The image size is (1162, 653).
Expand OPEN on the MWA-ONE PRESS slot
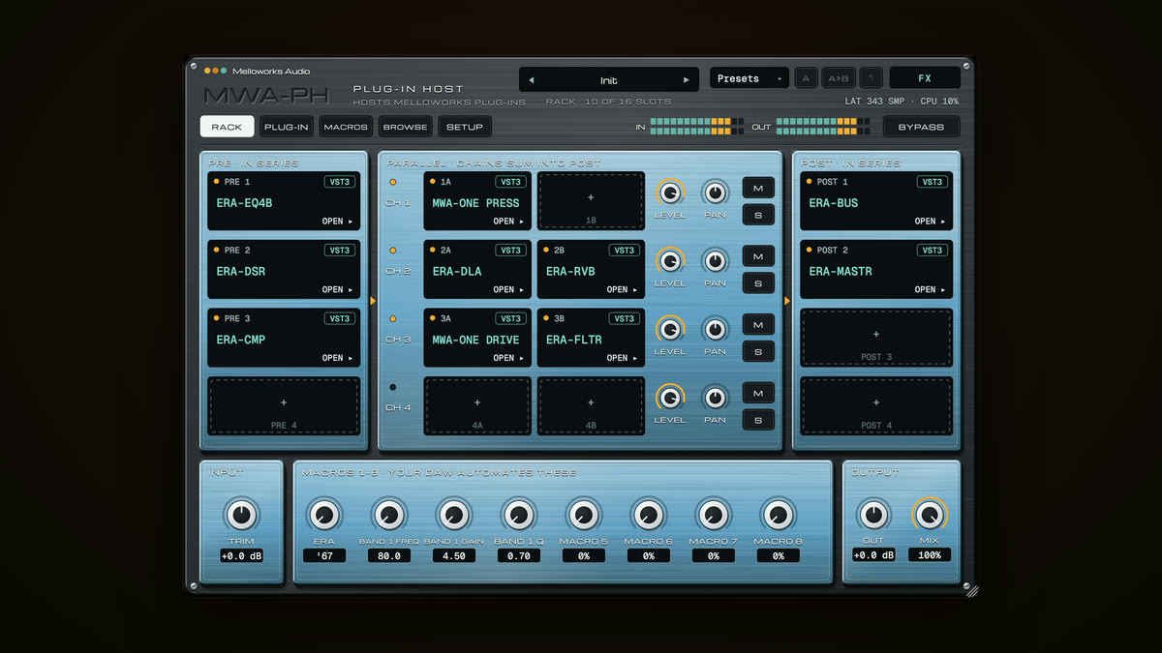tap(509, 222)
